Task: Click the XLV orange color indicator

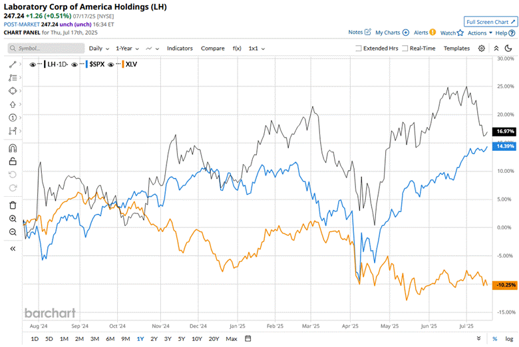Action: point(123,64)
